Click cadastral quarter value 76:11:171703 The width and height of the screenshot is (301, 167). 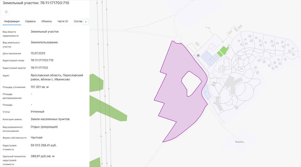(x=39, y=68)
